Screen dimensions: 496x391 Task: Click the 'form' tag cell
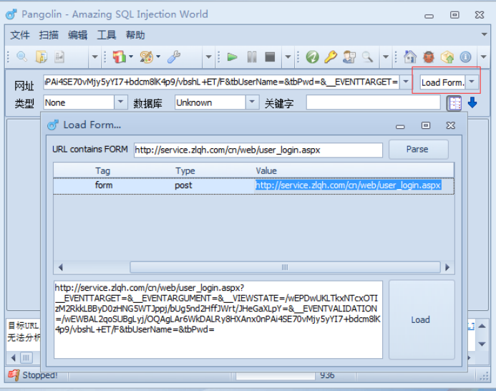click(x=104, y=185)
